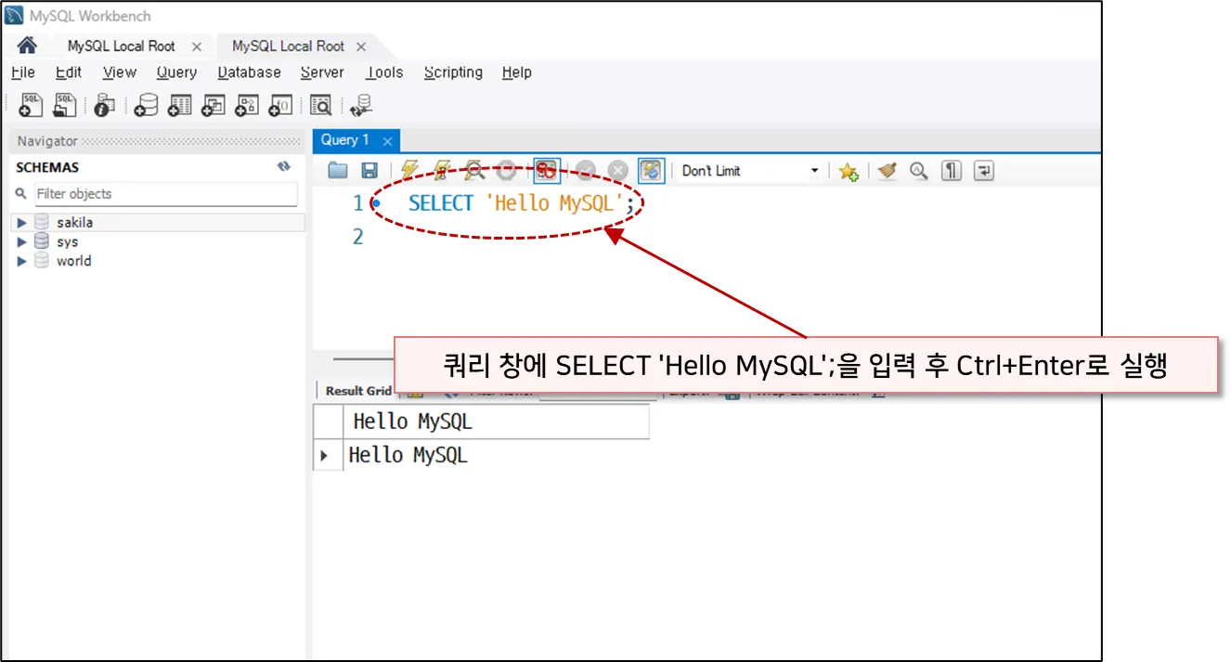Screen dimensions: 1231x662
Task: Open the Server menu
Action: tap(322, 72)
